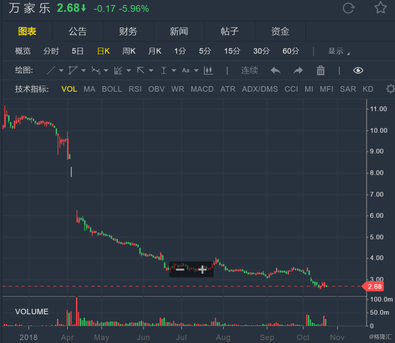Zoom in chart with plus button
Screen dimensions: 395x343
202,269
